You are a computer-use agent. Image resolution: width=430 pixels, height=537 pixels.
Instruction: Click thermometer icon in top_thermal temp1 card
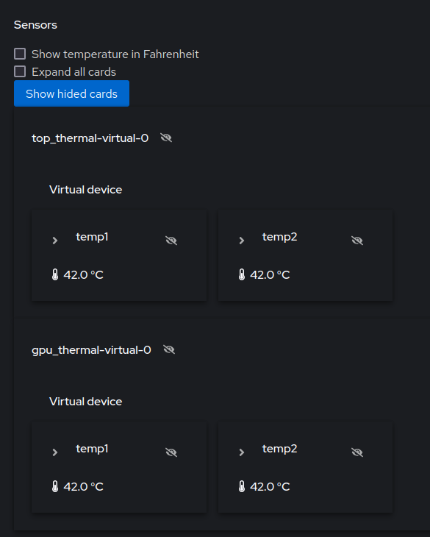[55, 274]
